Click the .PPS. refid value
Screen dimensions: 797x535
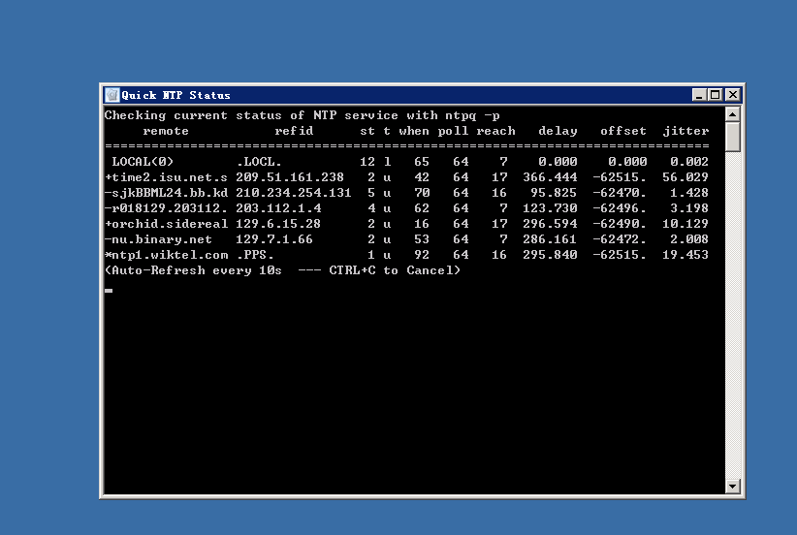click(255, 255)
